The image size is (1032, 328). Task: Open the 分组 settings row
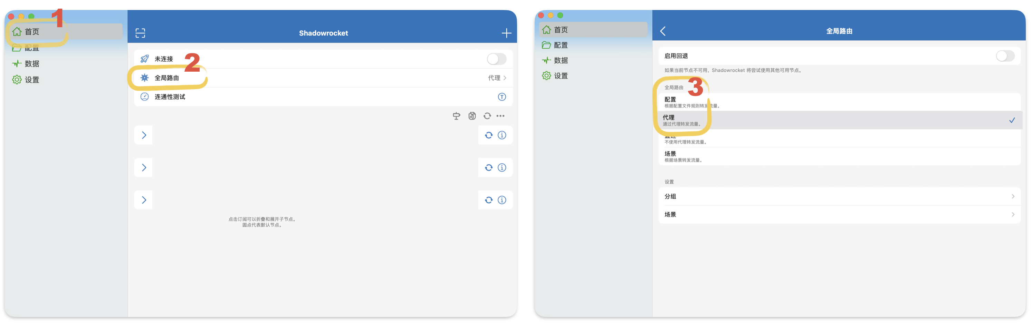click(x=839, y=197)
